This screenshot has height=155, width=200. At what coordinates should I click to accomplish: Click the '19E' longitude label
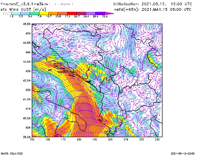click(x=95, y=139)
